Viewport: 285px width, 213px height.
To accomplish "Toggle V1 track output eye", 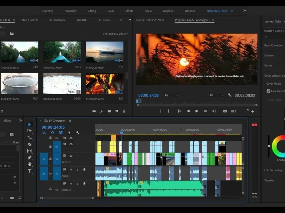I will click(71, 156).
